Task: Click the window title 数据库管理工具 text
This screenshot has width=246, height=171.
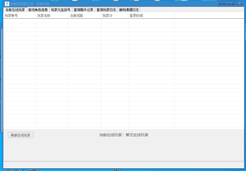Action: click(x=22, y=4)
